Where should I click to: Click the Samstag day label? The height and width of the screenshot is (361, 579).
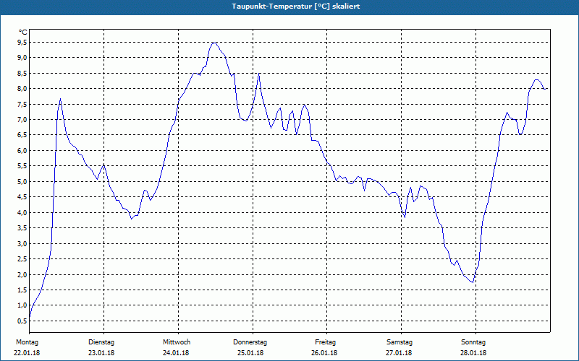pos(400,342)
